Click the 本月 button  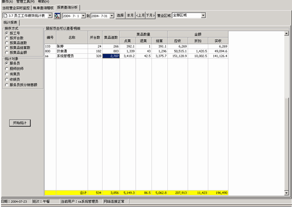(130, 15)
